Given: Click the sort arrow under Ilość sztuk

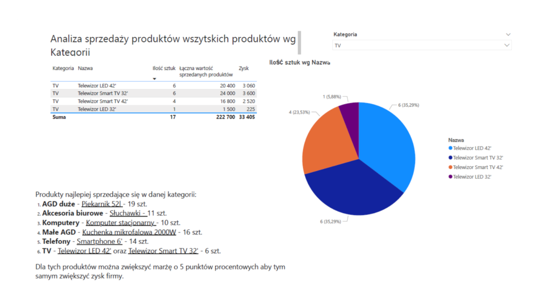Looking at the screenshot, I should tap(154, 79).
